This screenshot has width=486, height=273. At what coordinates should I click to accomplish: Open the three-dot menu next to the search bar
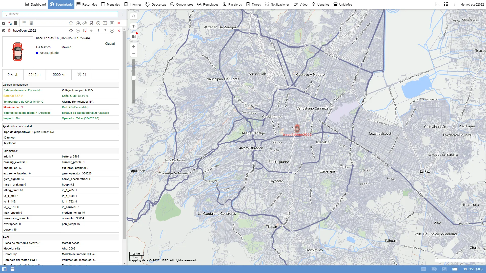[122, 14]
